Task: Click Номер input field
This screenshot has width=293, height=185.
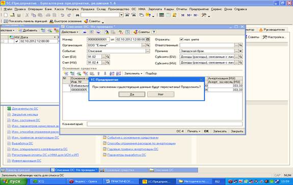Action: (98, 39)
